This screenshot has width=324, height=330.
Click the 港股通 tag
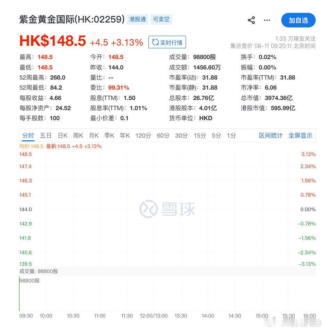(x=137, y=19)
